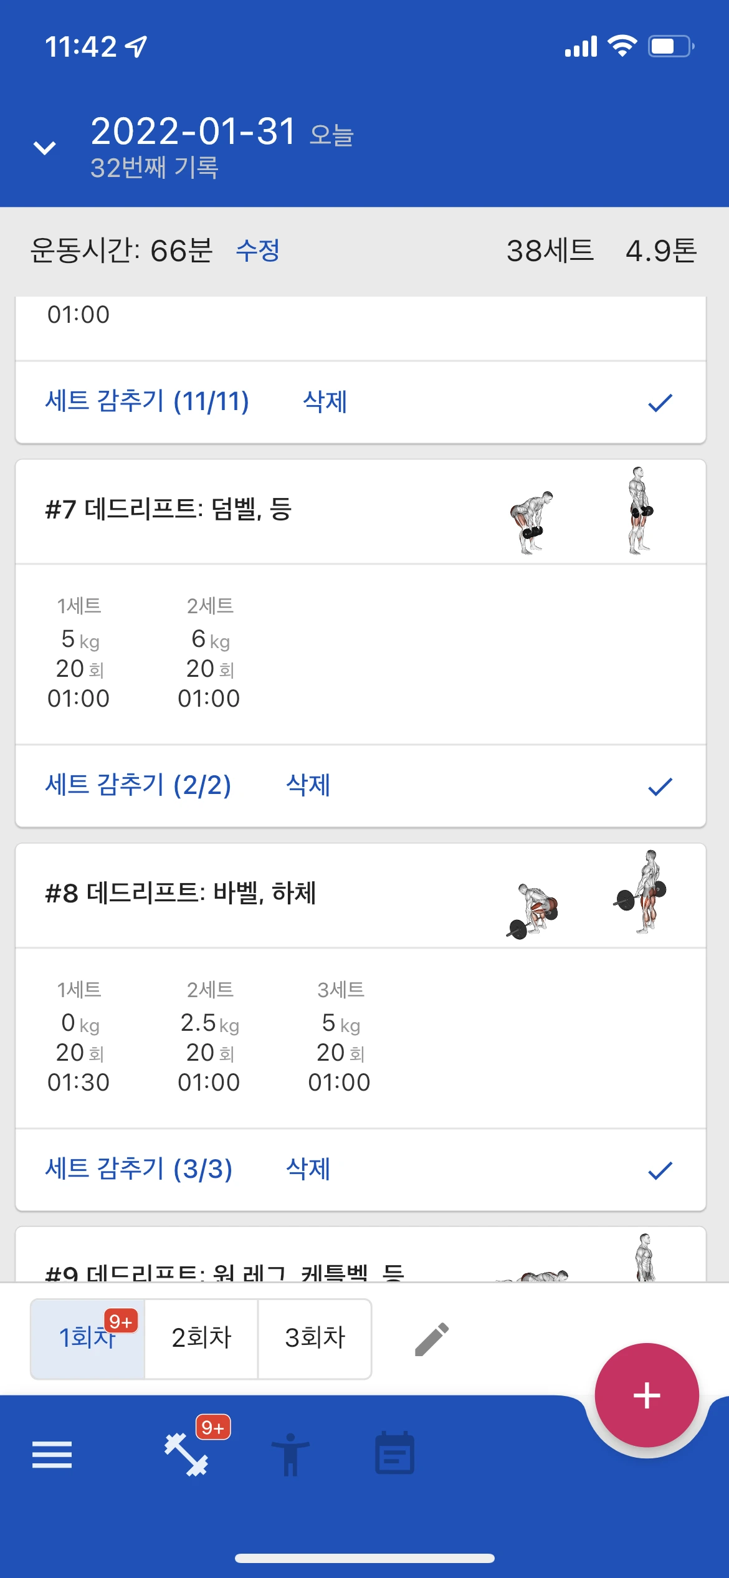Toggle completion check for #7 dumbbell deadlift
This screenshot has height=1578, width=729.
(660, 787)
